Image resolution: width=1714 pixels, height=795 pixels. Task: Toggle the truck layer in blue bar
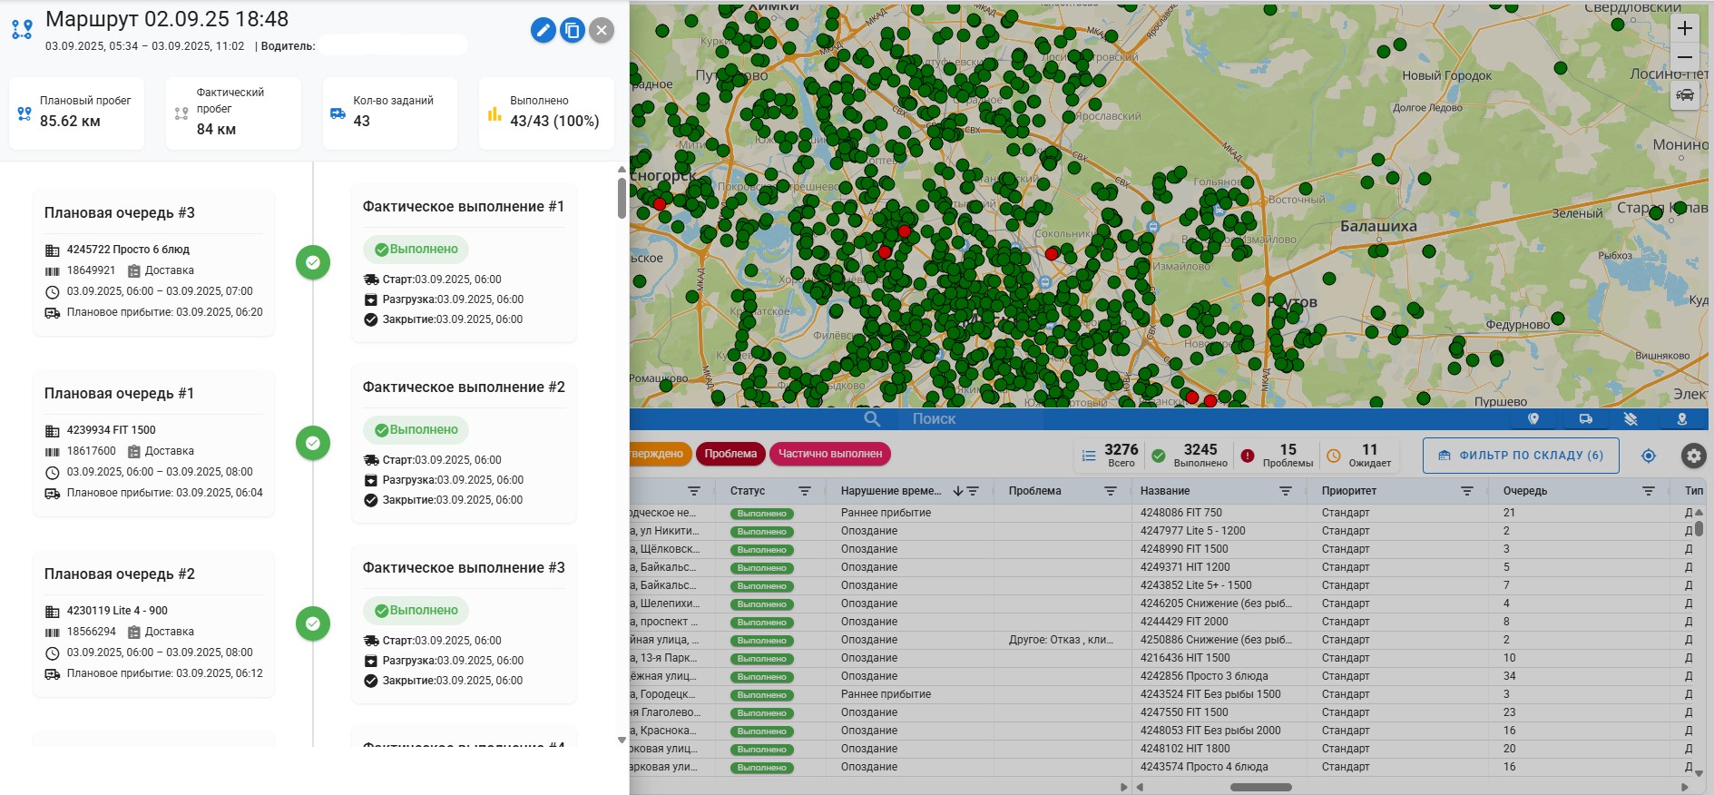tap(1585, 419)
